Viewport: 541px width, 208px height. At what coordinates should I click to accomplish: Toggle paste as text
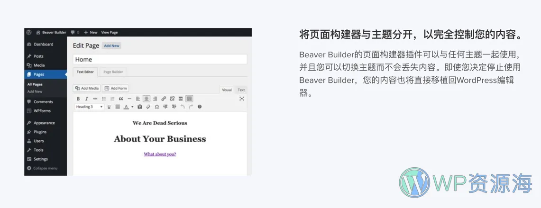point(140,107)
